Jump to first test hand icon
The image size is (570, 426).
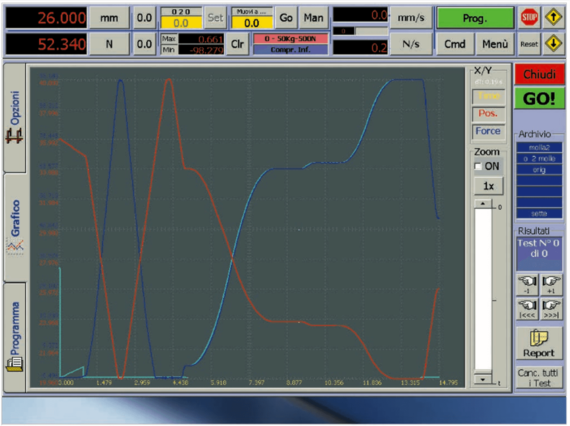coord(527,309)
